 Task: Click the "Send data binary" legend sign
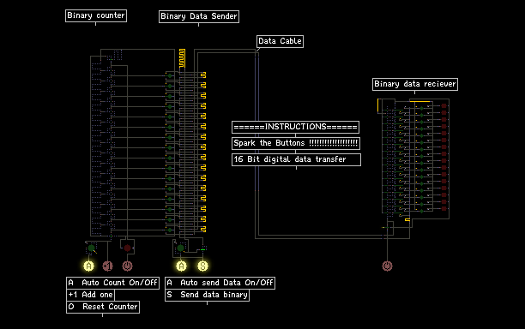point(207,295)
